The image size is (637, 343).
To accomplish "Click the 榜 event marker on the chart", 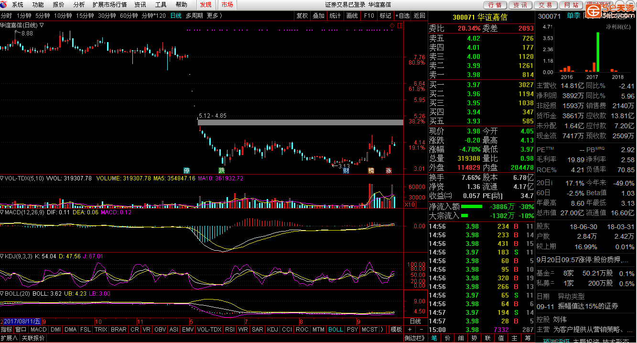I will coord(371,170).
